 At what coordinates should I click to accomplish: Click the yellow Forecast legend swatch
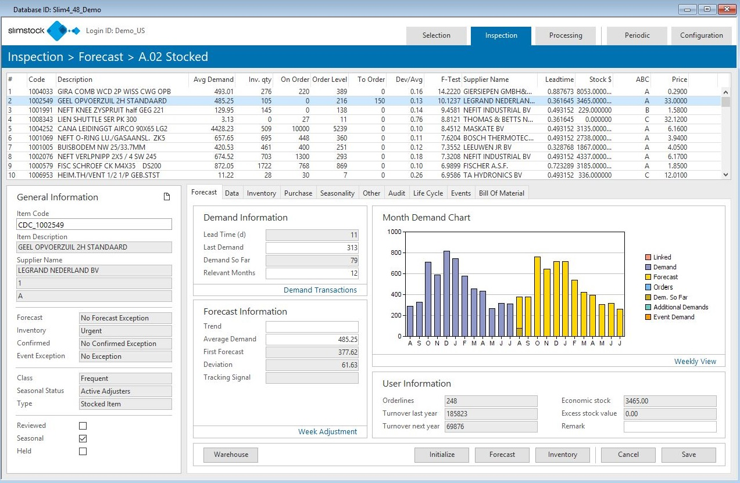(648, 277)
